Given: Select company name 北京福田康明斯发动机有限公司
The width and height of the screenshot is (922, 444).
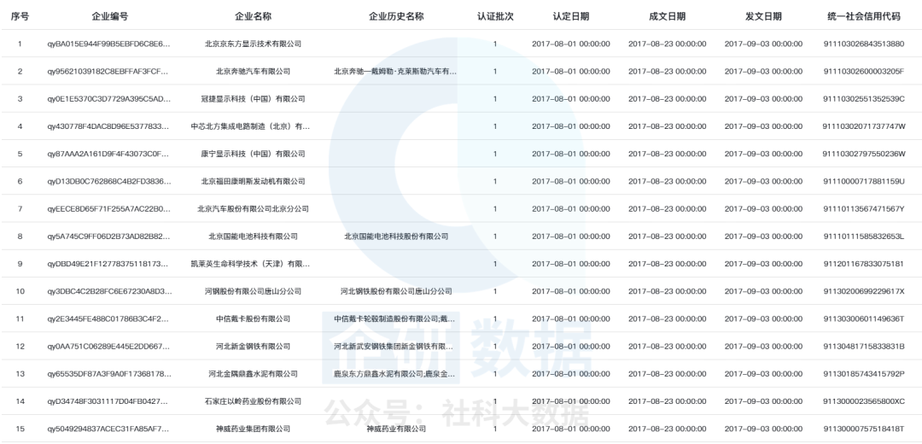Looking at the screenshot, I should 253,182.
